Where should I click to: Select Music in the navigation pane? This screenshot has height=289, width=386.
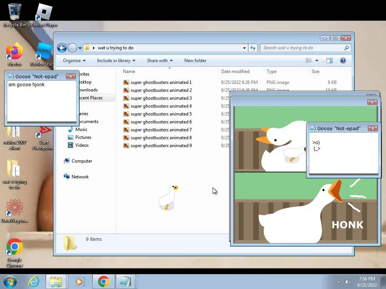click(x=78, y=129)
